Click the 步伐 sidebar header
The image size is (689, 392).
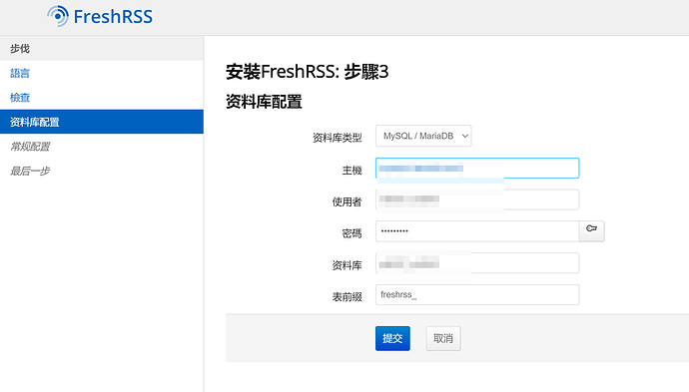(102, 48)
